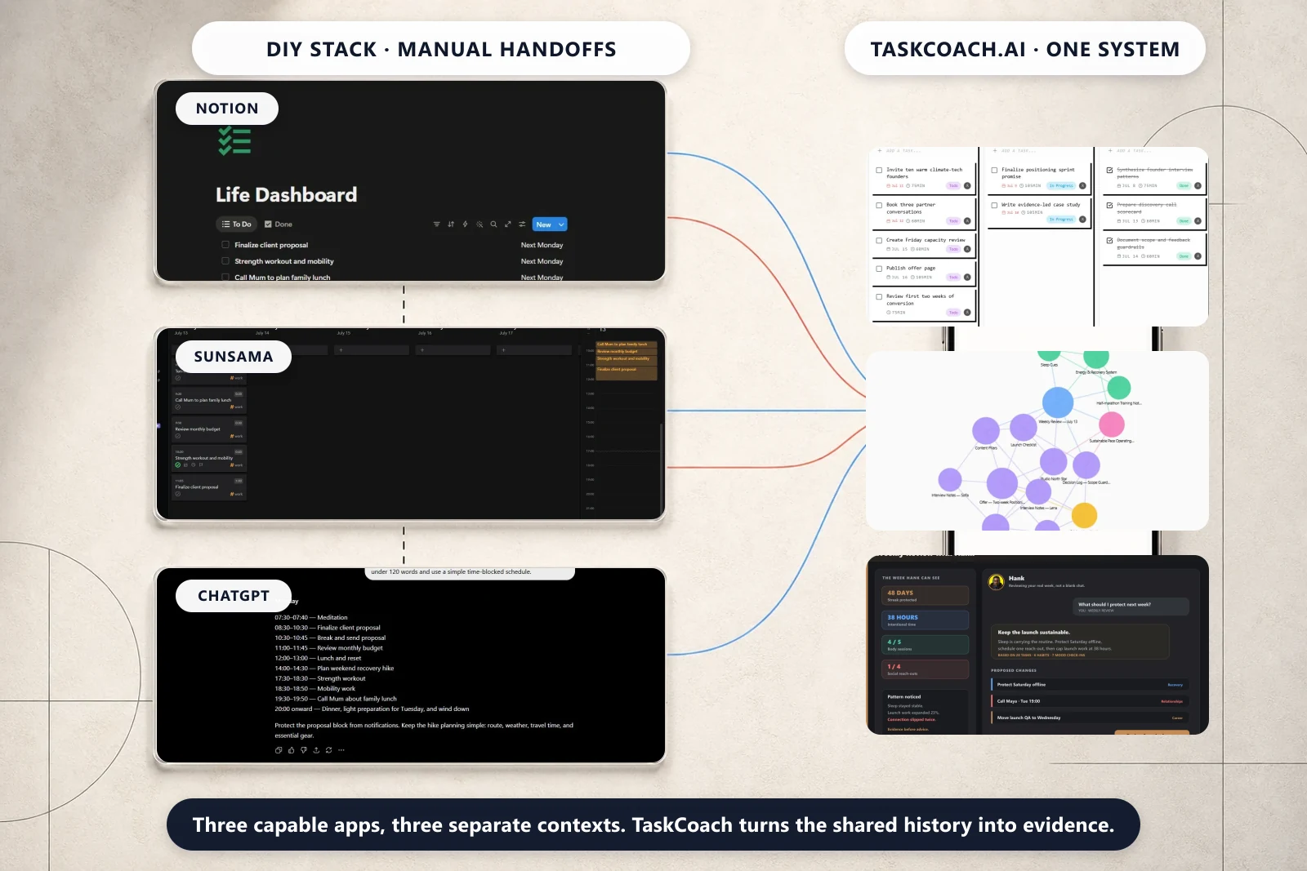Click the 38 Hours intentional time card
The width and height of the screenshot is (1307, 871).
click(x=925, y=620)
